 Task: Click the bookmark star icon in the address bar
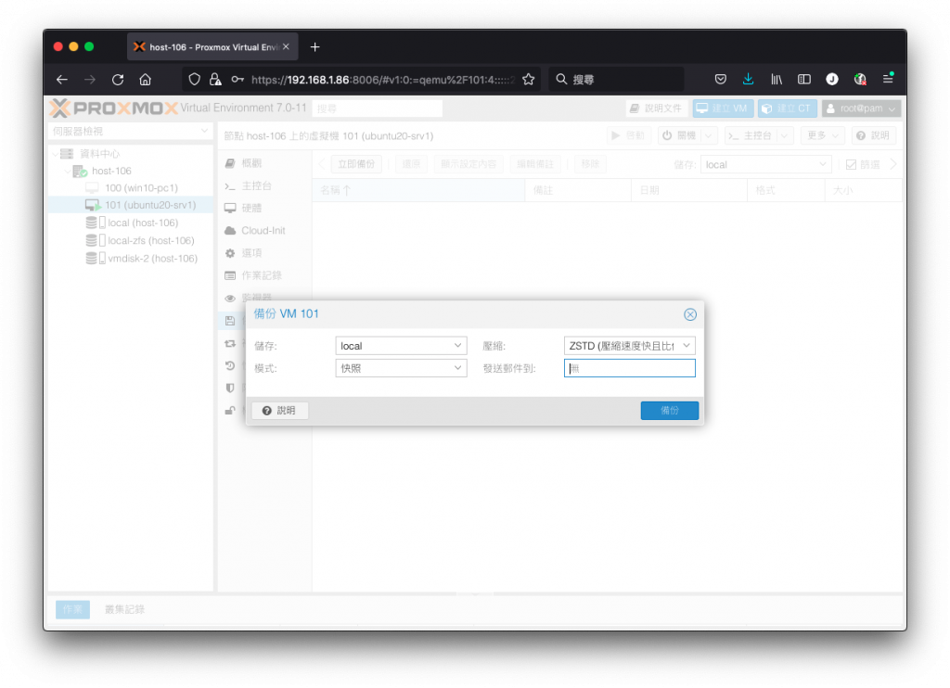(x=528, y=80)
